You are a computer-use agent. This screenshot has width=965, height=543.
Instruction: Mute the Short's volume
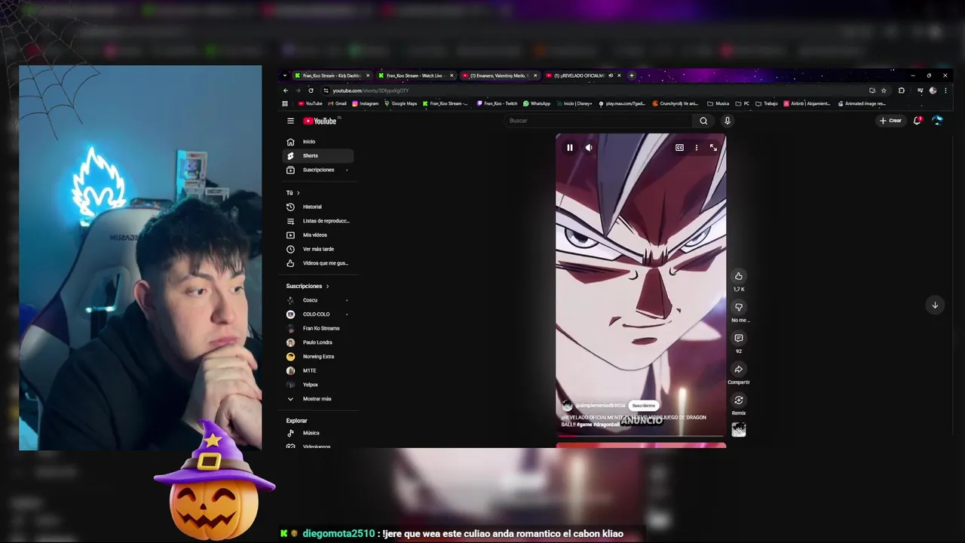point(589,148)
